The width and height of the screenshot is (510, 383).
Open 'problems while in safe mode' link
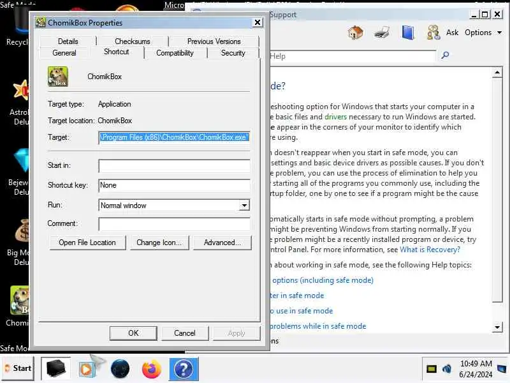tap(318, 326)
